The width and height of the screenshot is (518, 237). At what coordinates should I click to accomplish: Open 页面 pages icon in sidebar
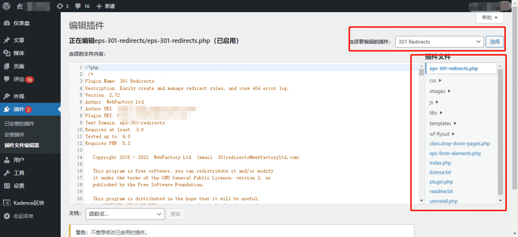(x=7, y=66)
